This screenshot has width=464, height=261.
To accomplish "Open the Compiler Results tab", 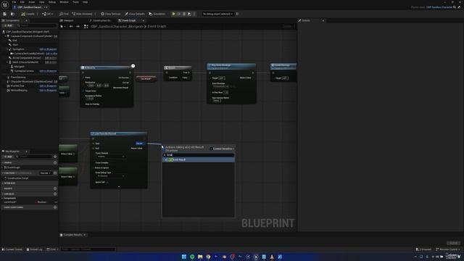I will pos(72,235).
